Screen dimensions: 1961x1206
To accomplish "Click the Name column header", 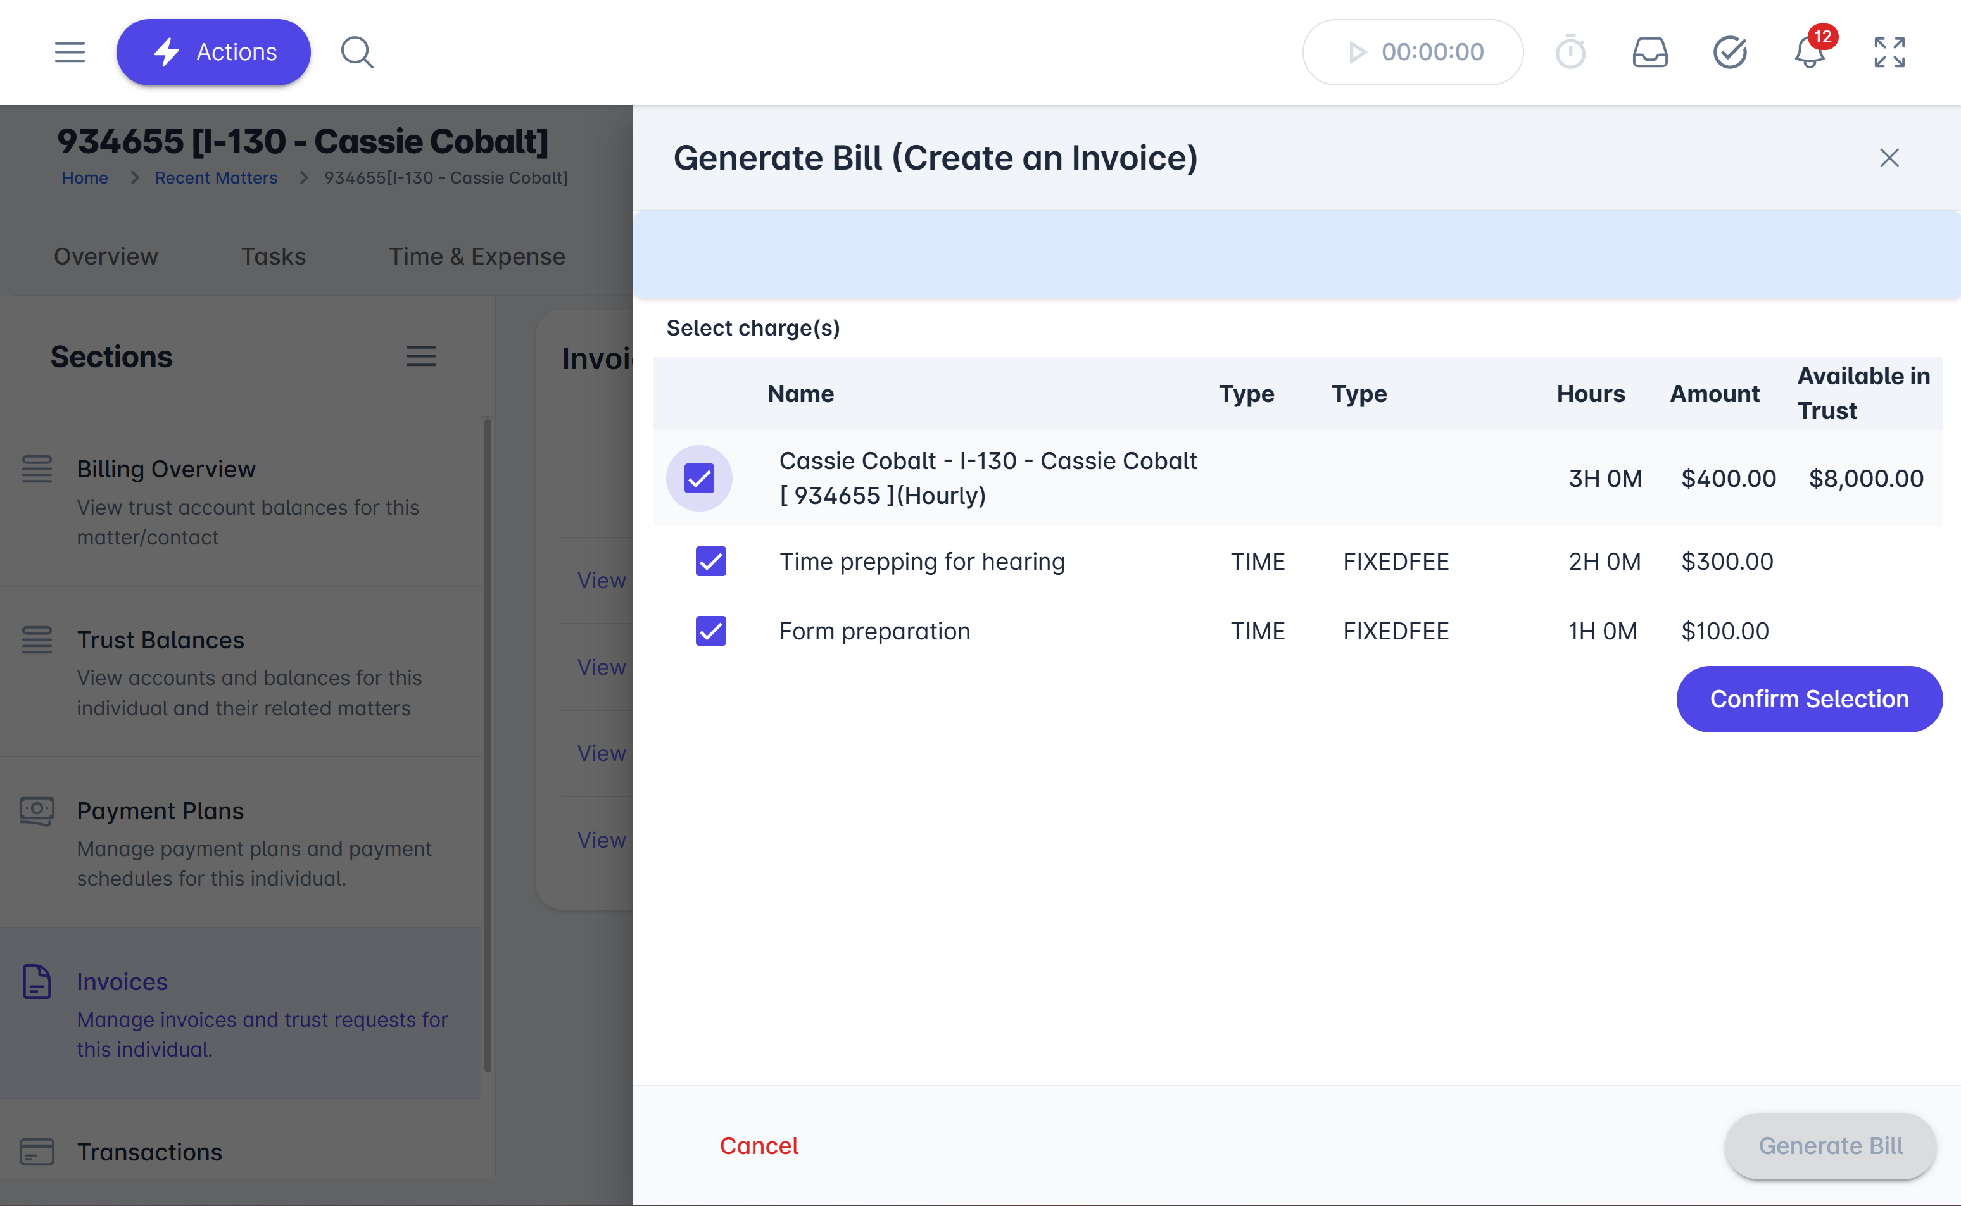I will pos(800,394).
